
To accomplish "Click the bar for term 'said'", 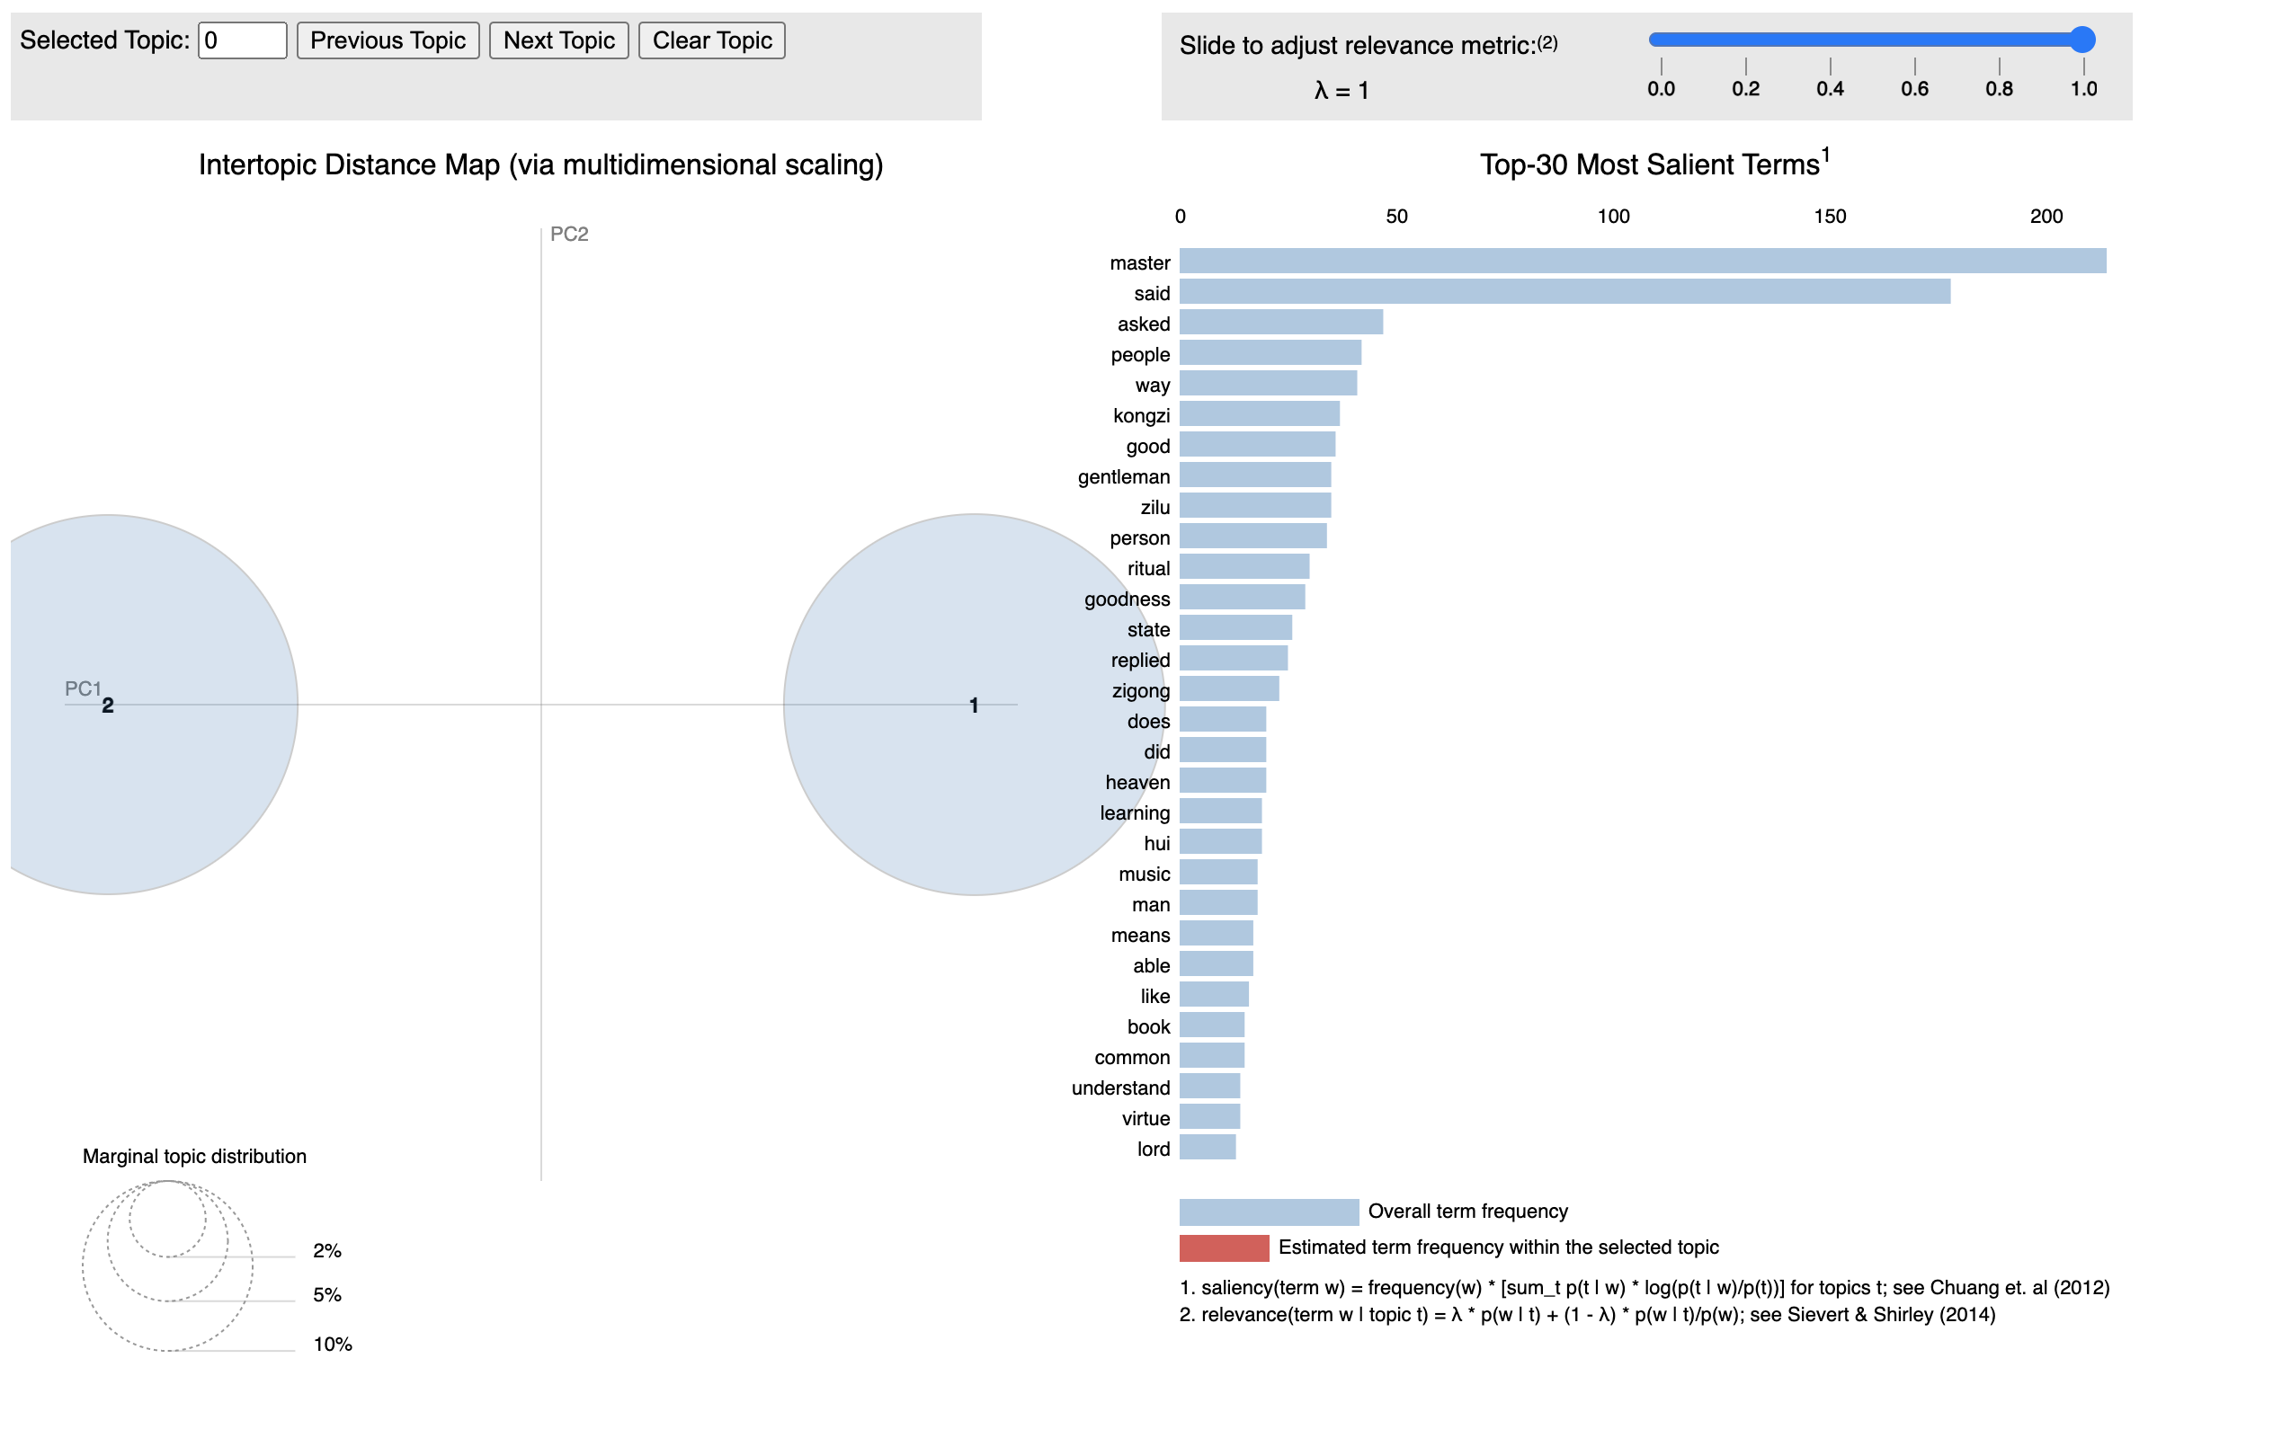I will pyautogui.click(x=1564, y=292).
